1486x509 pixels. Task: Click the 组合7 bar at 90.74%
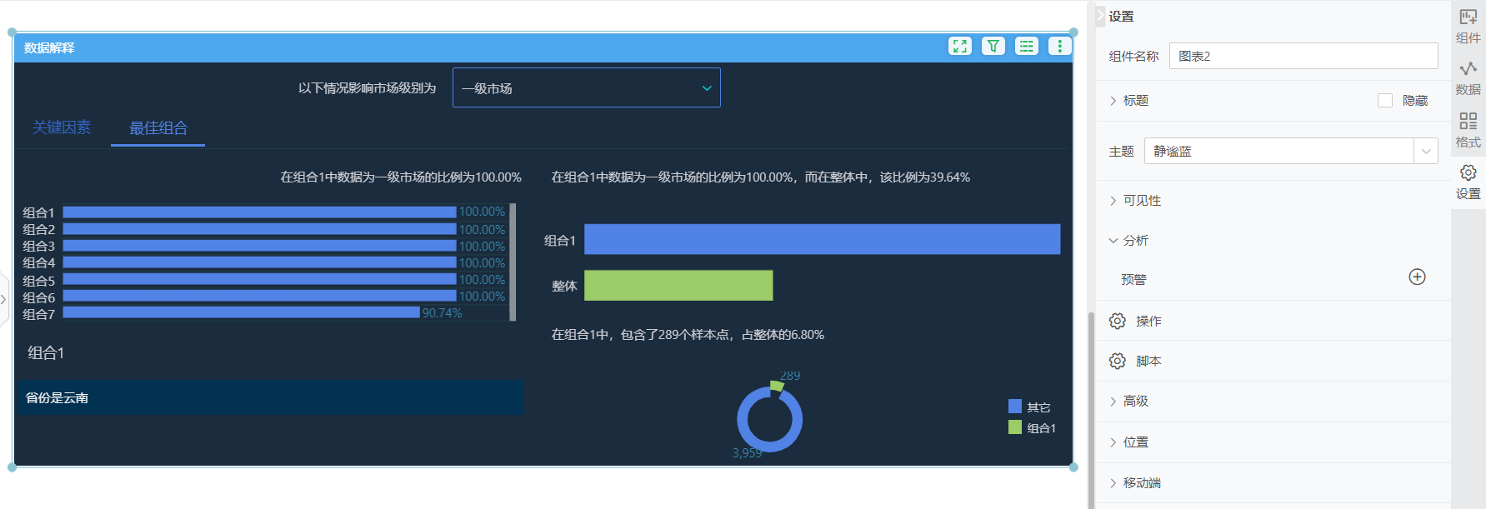[242, 313]
